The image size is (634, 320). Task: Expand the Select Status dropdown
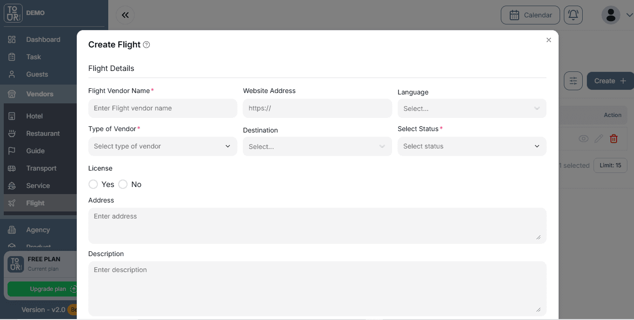point(472,146)
